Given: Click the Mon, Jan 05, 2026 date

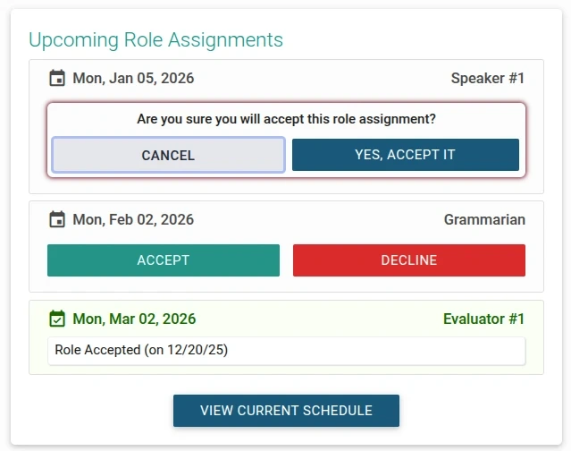Looking at the screenshot, I should [x=133, y=79].
